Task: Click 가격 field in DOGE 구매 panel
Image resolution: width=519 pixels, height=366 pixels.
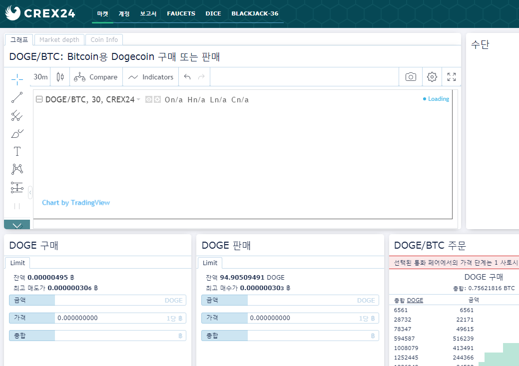Action: [97, 318]
